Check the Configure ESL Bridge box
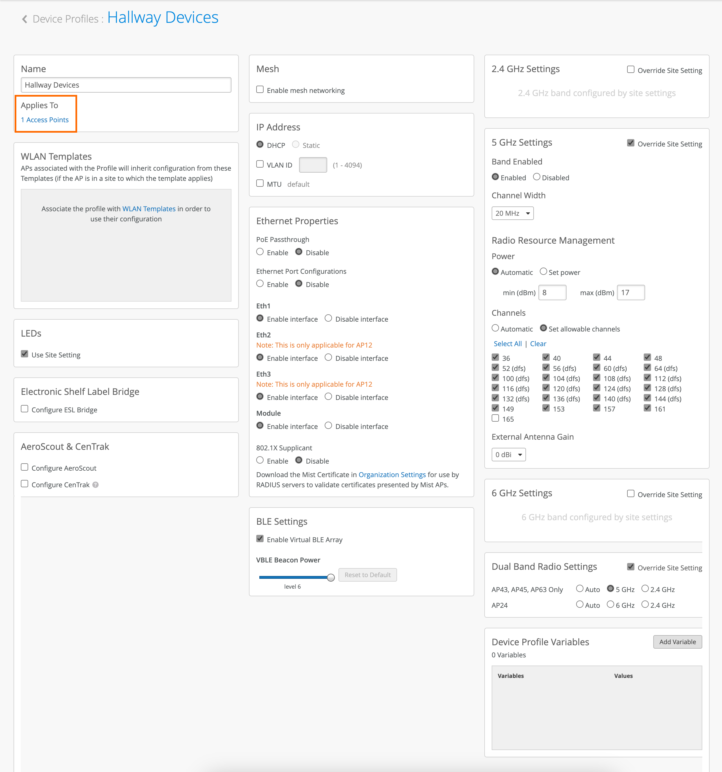The image size is (722, 772). click(24, 409)
